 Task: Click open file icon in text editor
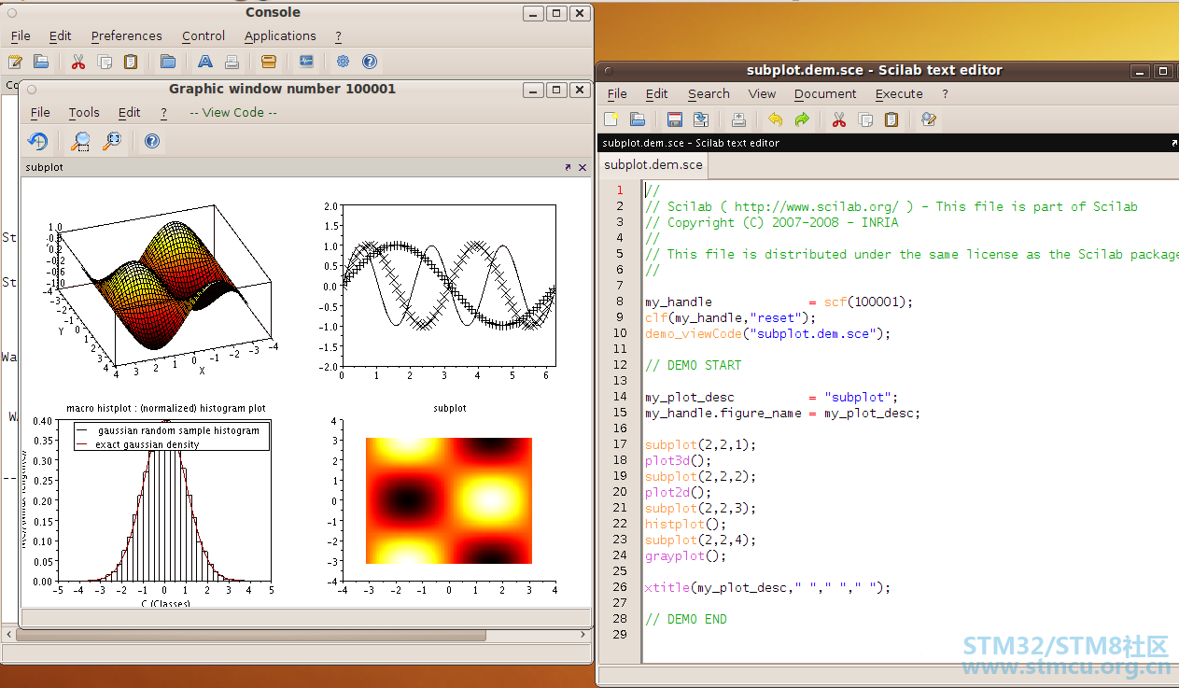(x=638, y=119)
